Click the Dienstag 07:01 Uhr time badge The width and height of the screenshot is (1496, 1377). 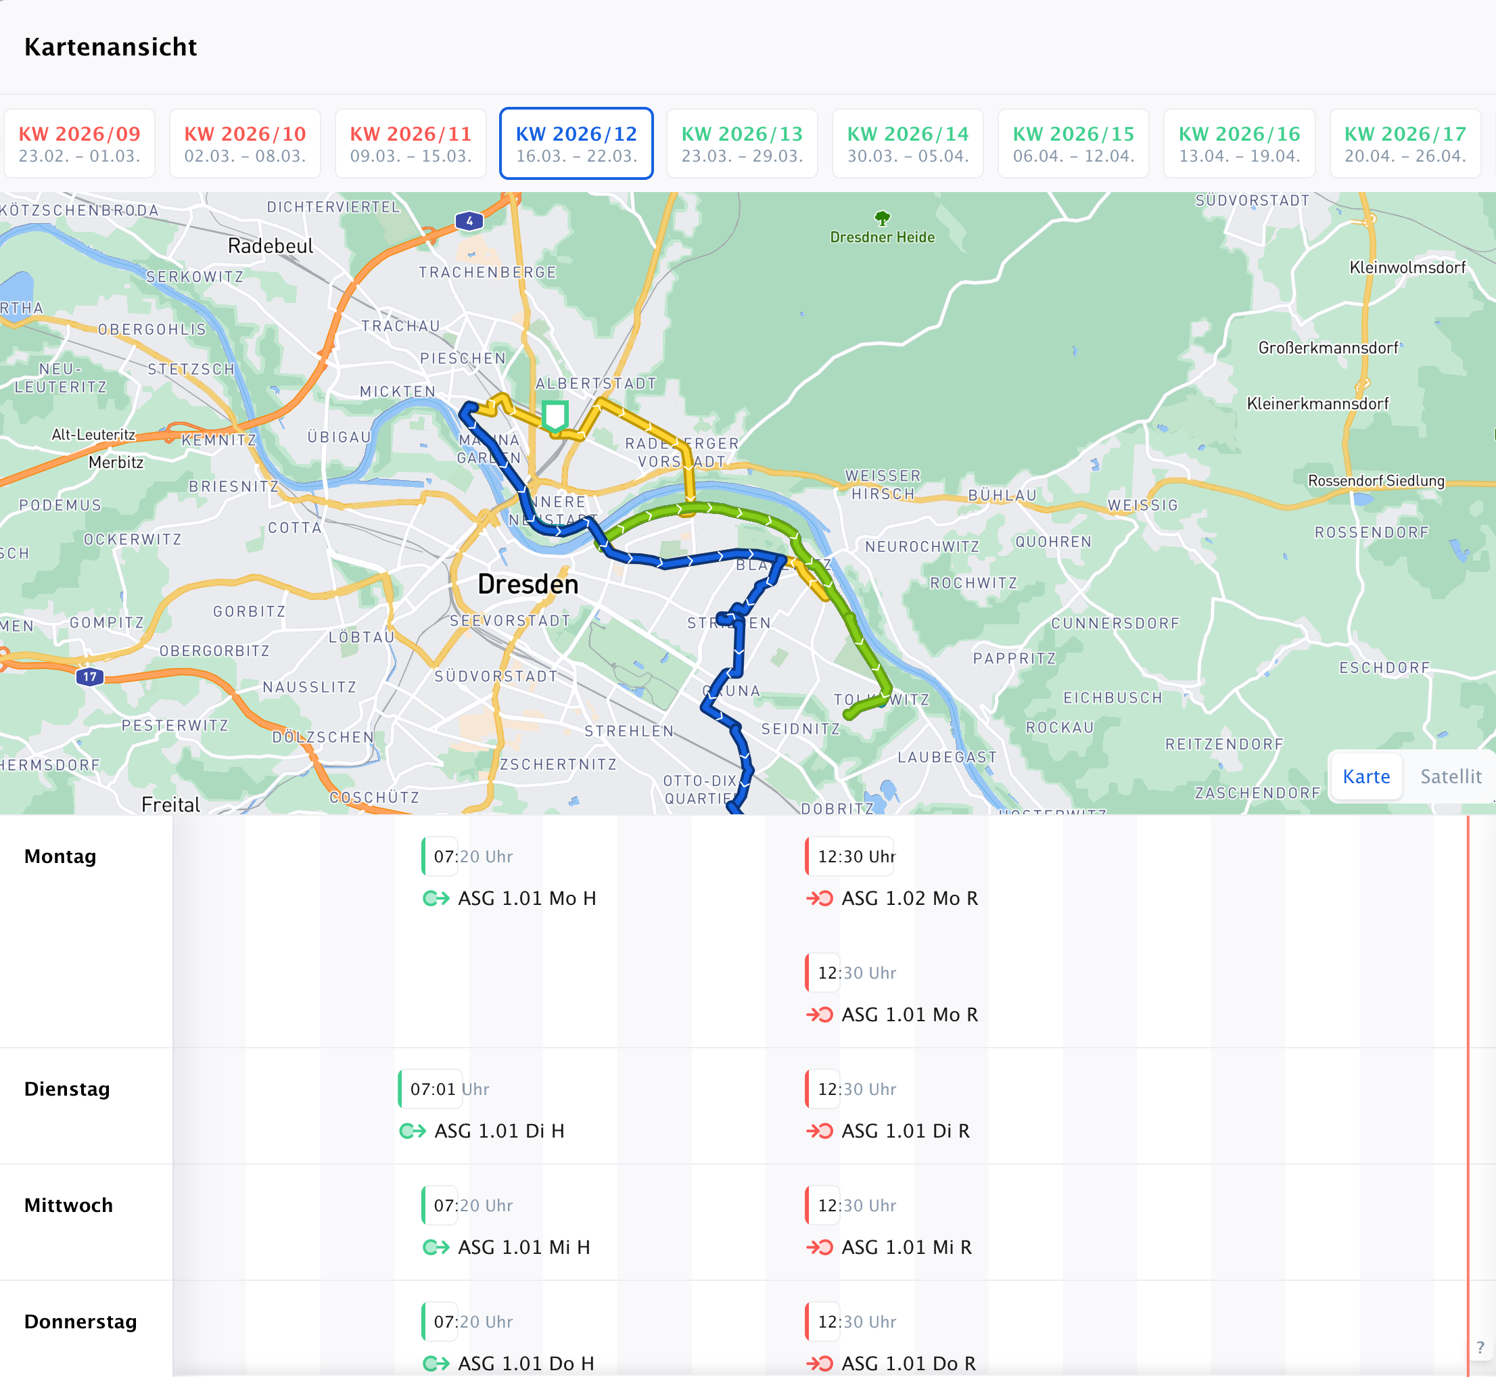pos(432,1089)
